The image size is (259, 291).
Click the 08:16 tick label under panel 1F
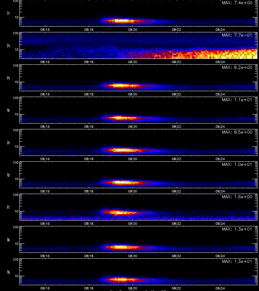pyautogui.click(x=45, y=29)
